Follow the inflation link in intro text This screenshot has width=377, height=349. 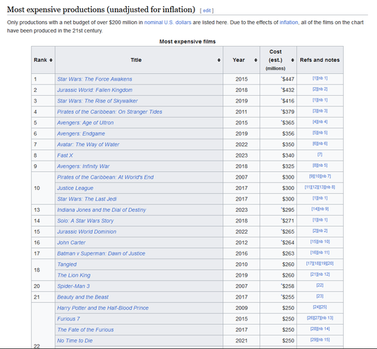(x=289, y=23)
